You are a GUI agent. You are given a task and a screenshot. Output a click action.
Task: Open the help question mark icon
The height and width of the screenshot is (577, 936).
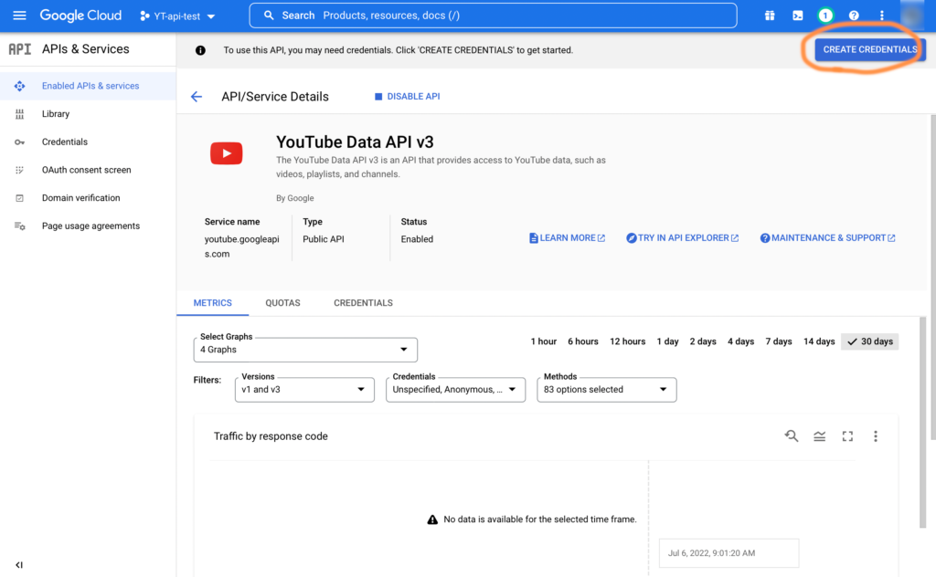854,16
